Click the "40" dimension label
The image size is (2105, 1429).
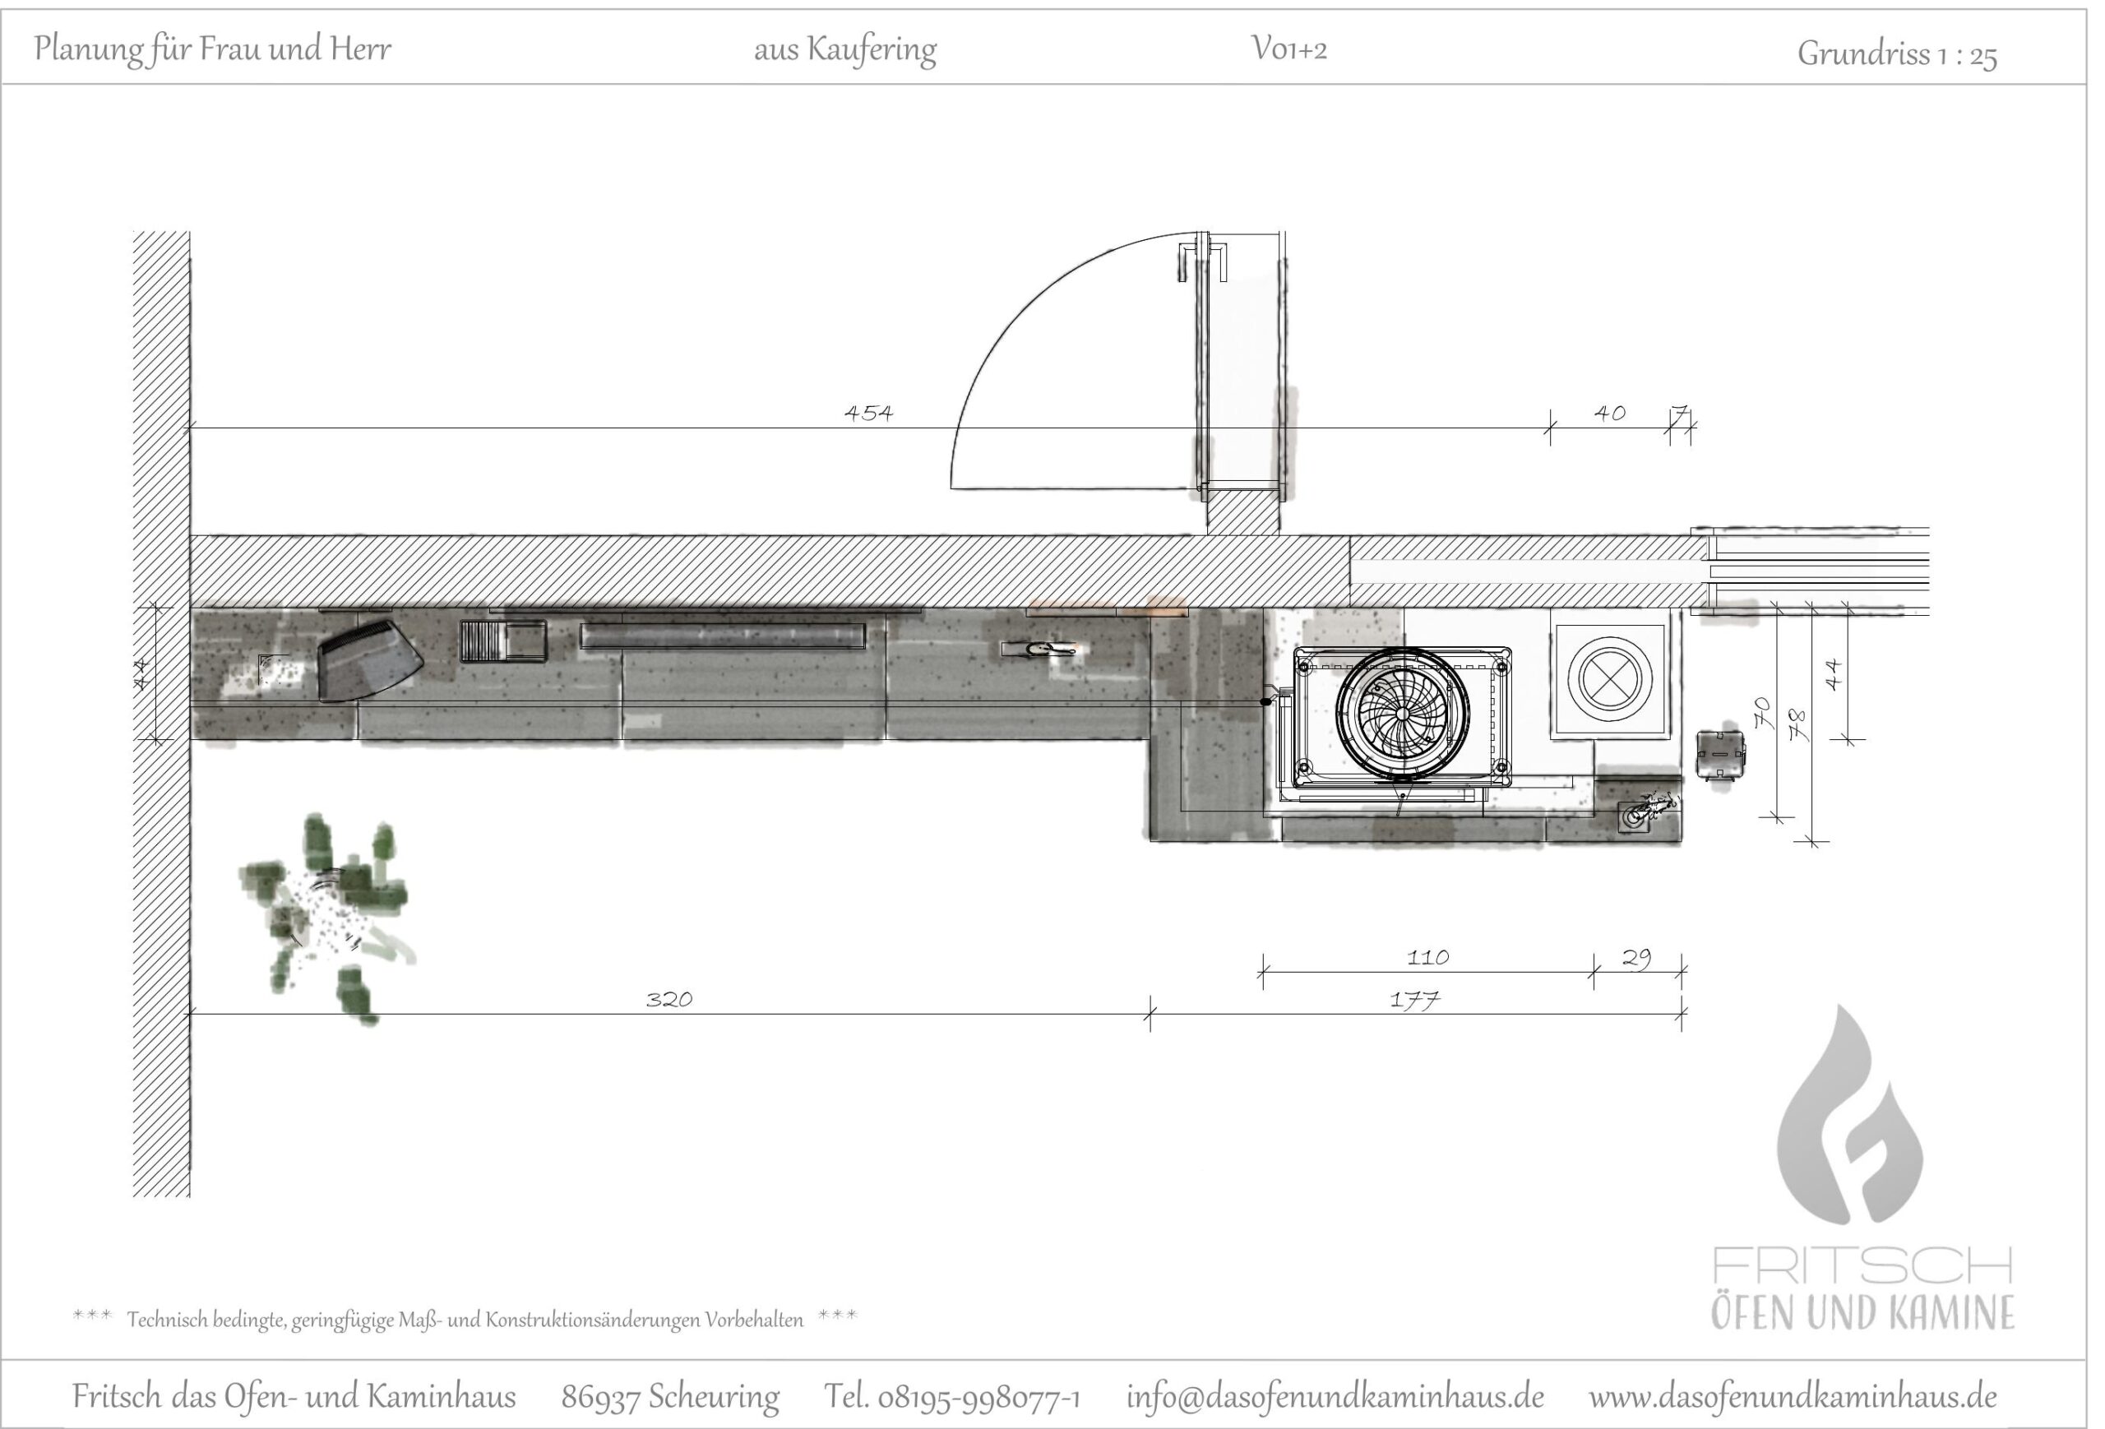(1609, 413)
